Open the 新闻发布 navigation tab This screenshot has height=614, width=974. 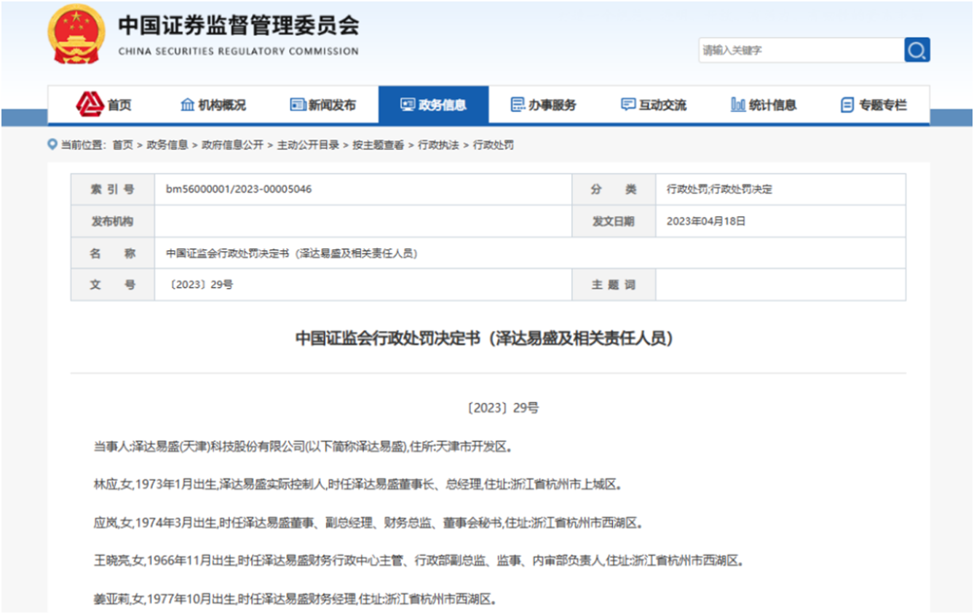point(323,105)
